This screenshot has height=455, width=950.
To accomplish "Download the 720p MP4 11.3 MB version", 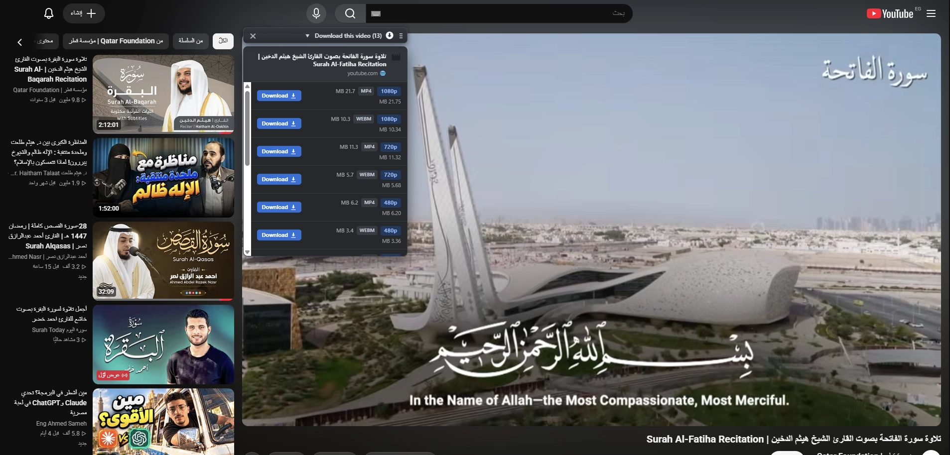I will pos(279,151).
